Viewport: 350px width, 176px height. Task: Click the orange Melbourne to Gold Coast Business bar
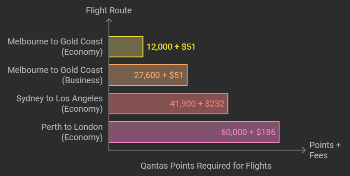click(x=148, y=75)
